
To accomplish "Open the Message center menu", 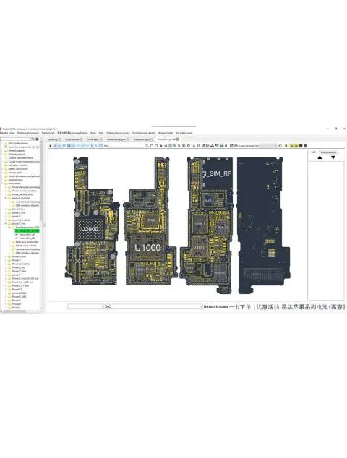I will pyautogui.click(x=165, y=133).
